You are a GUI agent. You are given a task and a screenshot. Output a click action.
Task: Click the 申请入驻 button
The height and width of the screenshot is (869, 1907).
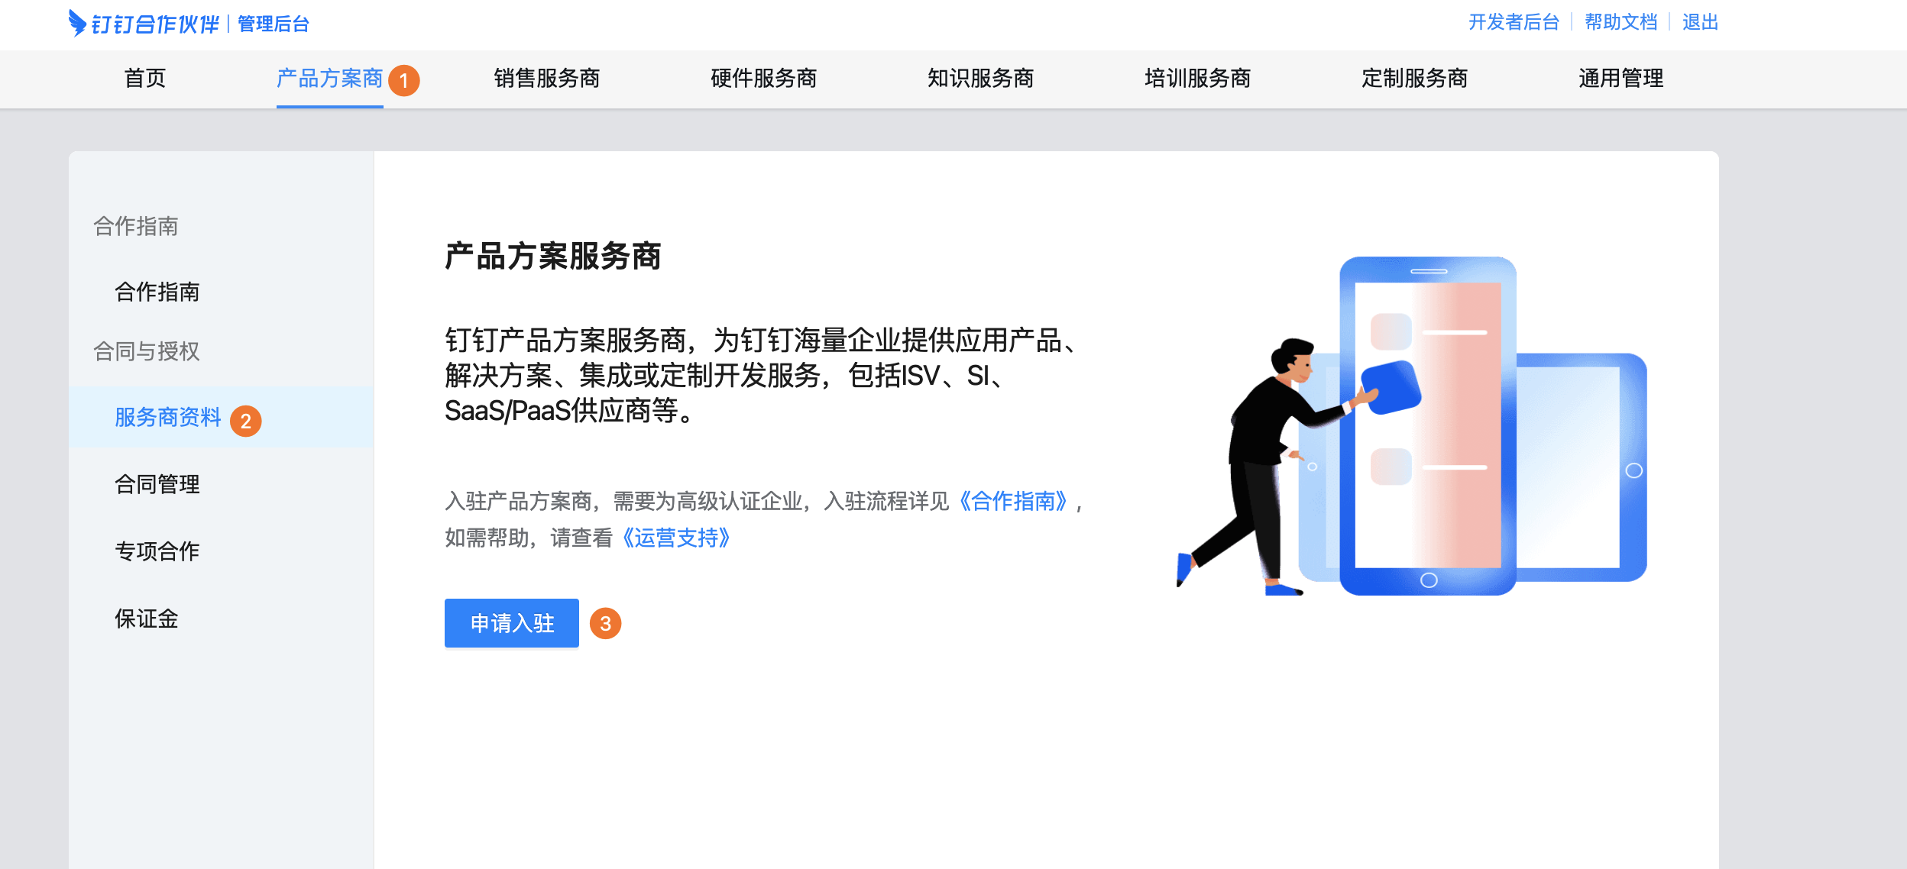(512, 623)
